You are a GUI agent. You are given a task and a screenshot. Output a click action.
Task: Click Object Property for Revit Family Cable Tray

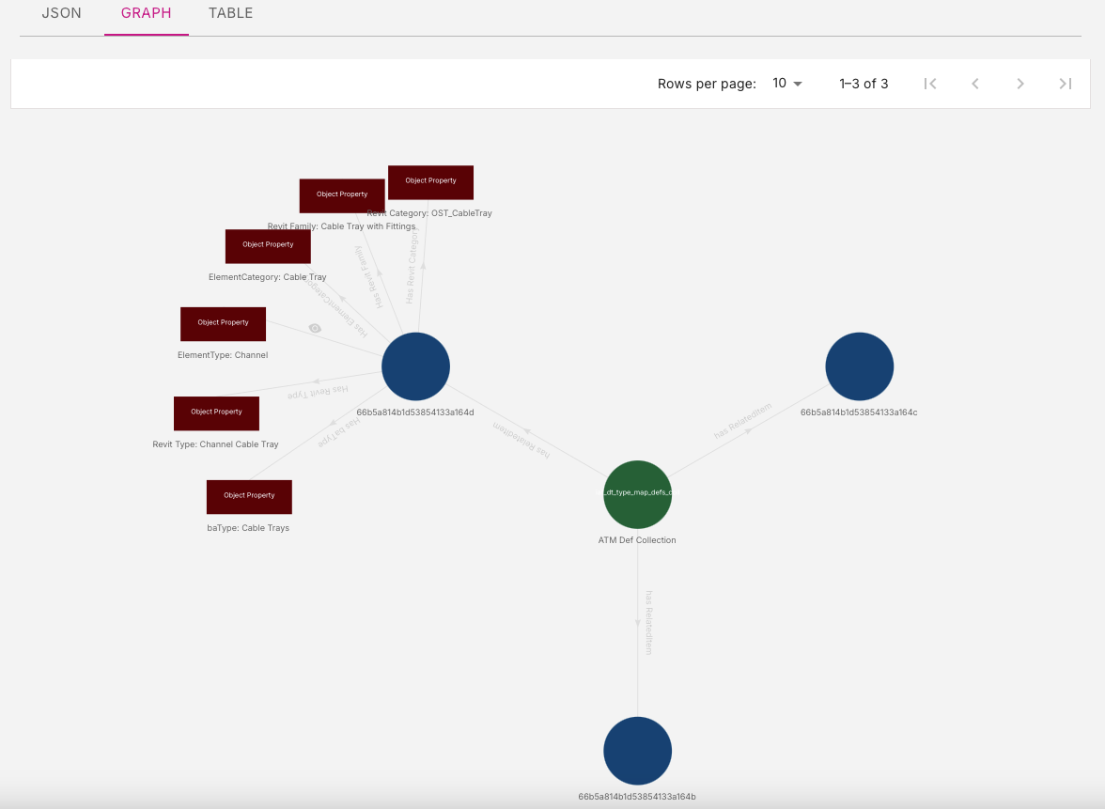click(x=341, y=194)
